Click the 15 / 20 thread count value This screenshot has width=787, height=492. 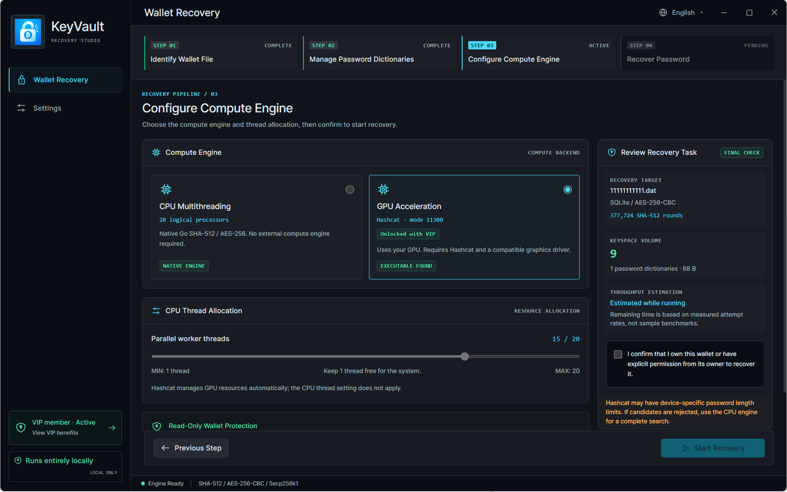click(566, 339)
